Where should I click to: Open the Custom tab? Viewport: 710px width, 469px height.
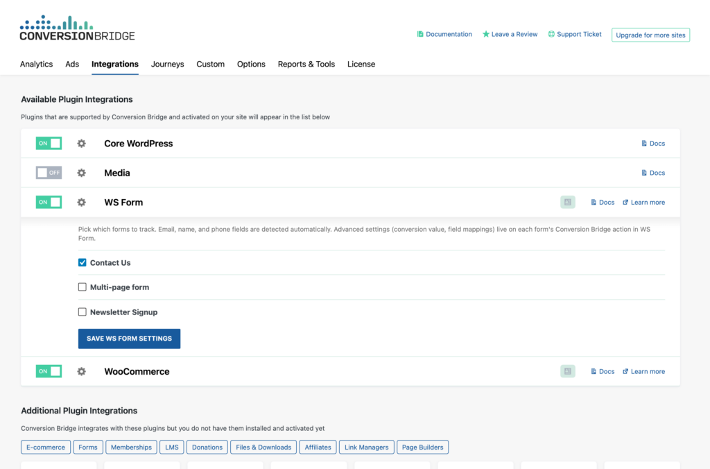(211, 64)
